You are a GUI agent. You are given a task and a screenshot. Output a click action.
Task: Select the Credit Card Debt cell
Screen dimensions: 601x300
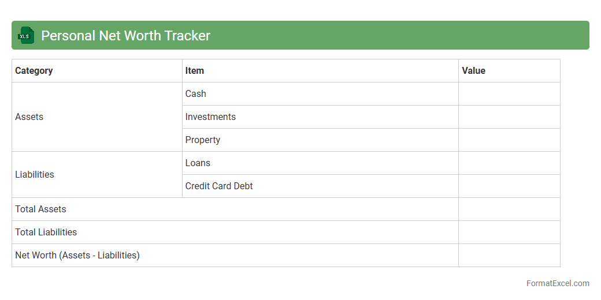pyautogui.click(x=219, y=186)
